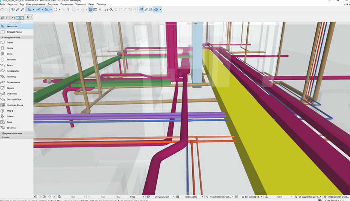
Task: Activate the Лестница (Stair) tool
Action: tap(11, 76)
